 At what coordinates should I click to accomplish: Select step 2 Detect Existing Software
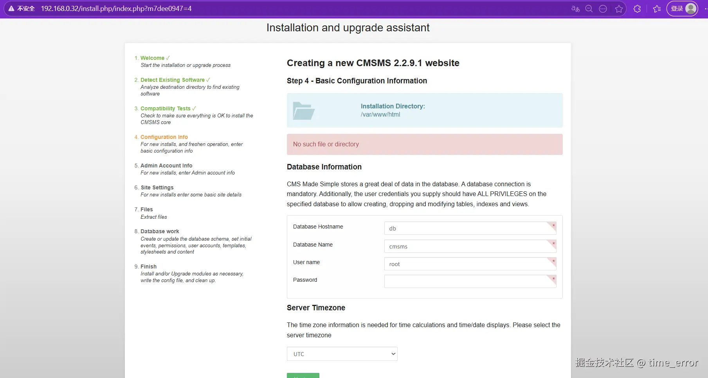[173, 80]
